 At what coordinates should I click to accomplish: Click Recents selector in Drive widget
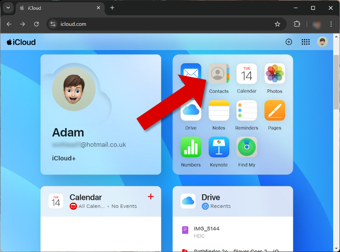(x=216, y=206)
